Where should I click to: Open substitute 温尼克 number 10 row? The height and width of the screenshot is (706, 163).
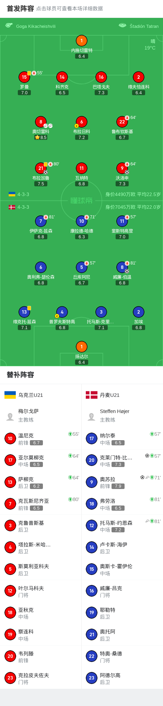[x=41, y=438]
